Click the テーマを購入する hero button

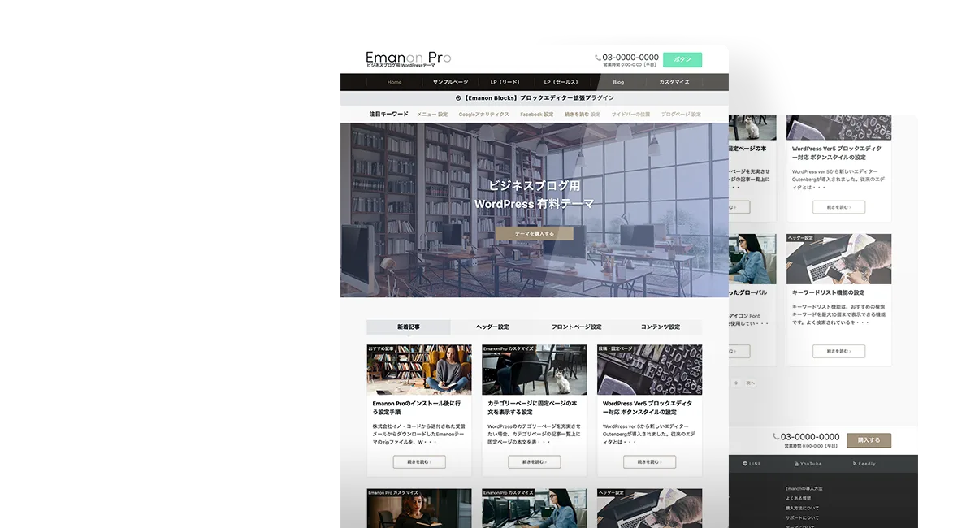[x=535, y=234]
